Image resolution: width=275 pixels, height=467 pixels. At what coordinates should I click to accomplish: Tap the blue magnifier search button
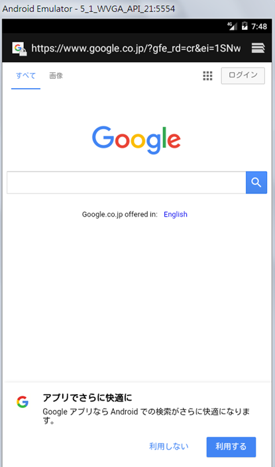point(256,182)
